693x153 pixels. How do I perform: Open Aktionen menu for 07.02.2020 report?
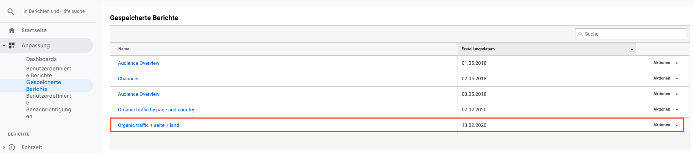[x=666, y=109]
